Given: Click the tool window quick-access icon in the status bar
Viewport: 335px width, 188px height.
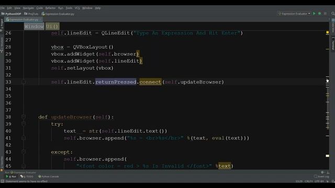Looking at the screenshot, I should [x=2, y=181].
